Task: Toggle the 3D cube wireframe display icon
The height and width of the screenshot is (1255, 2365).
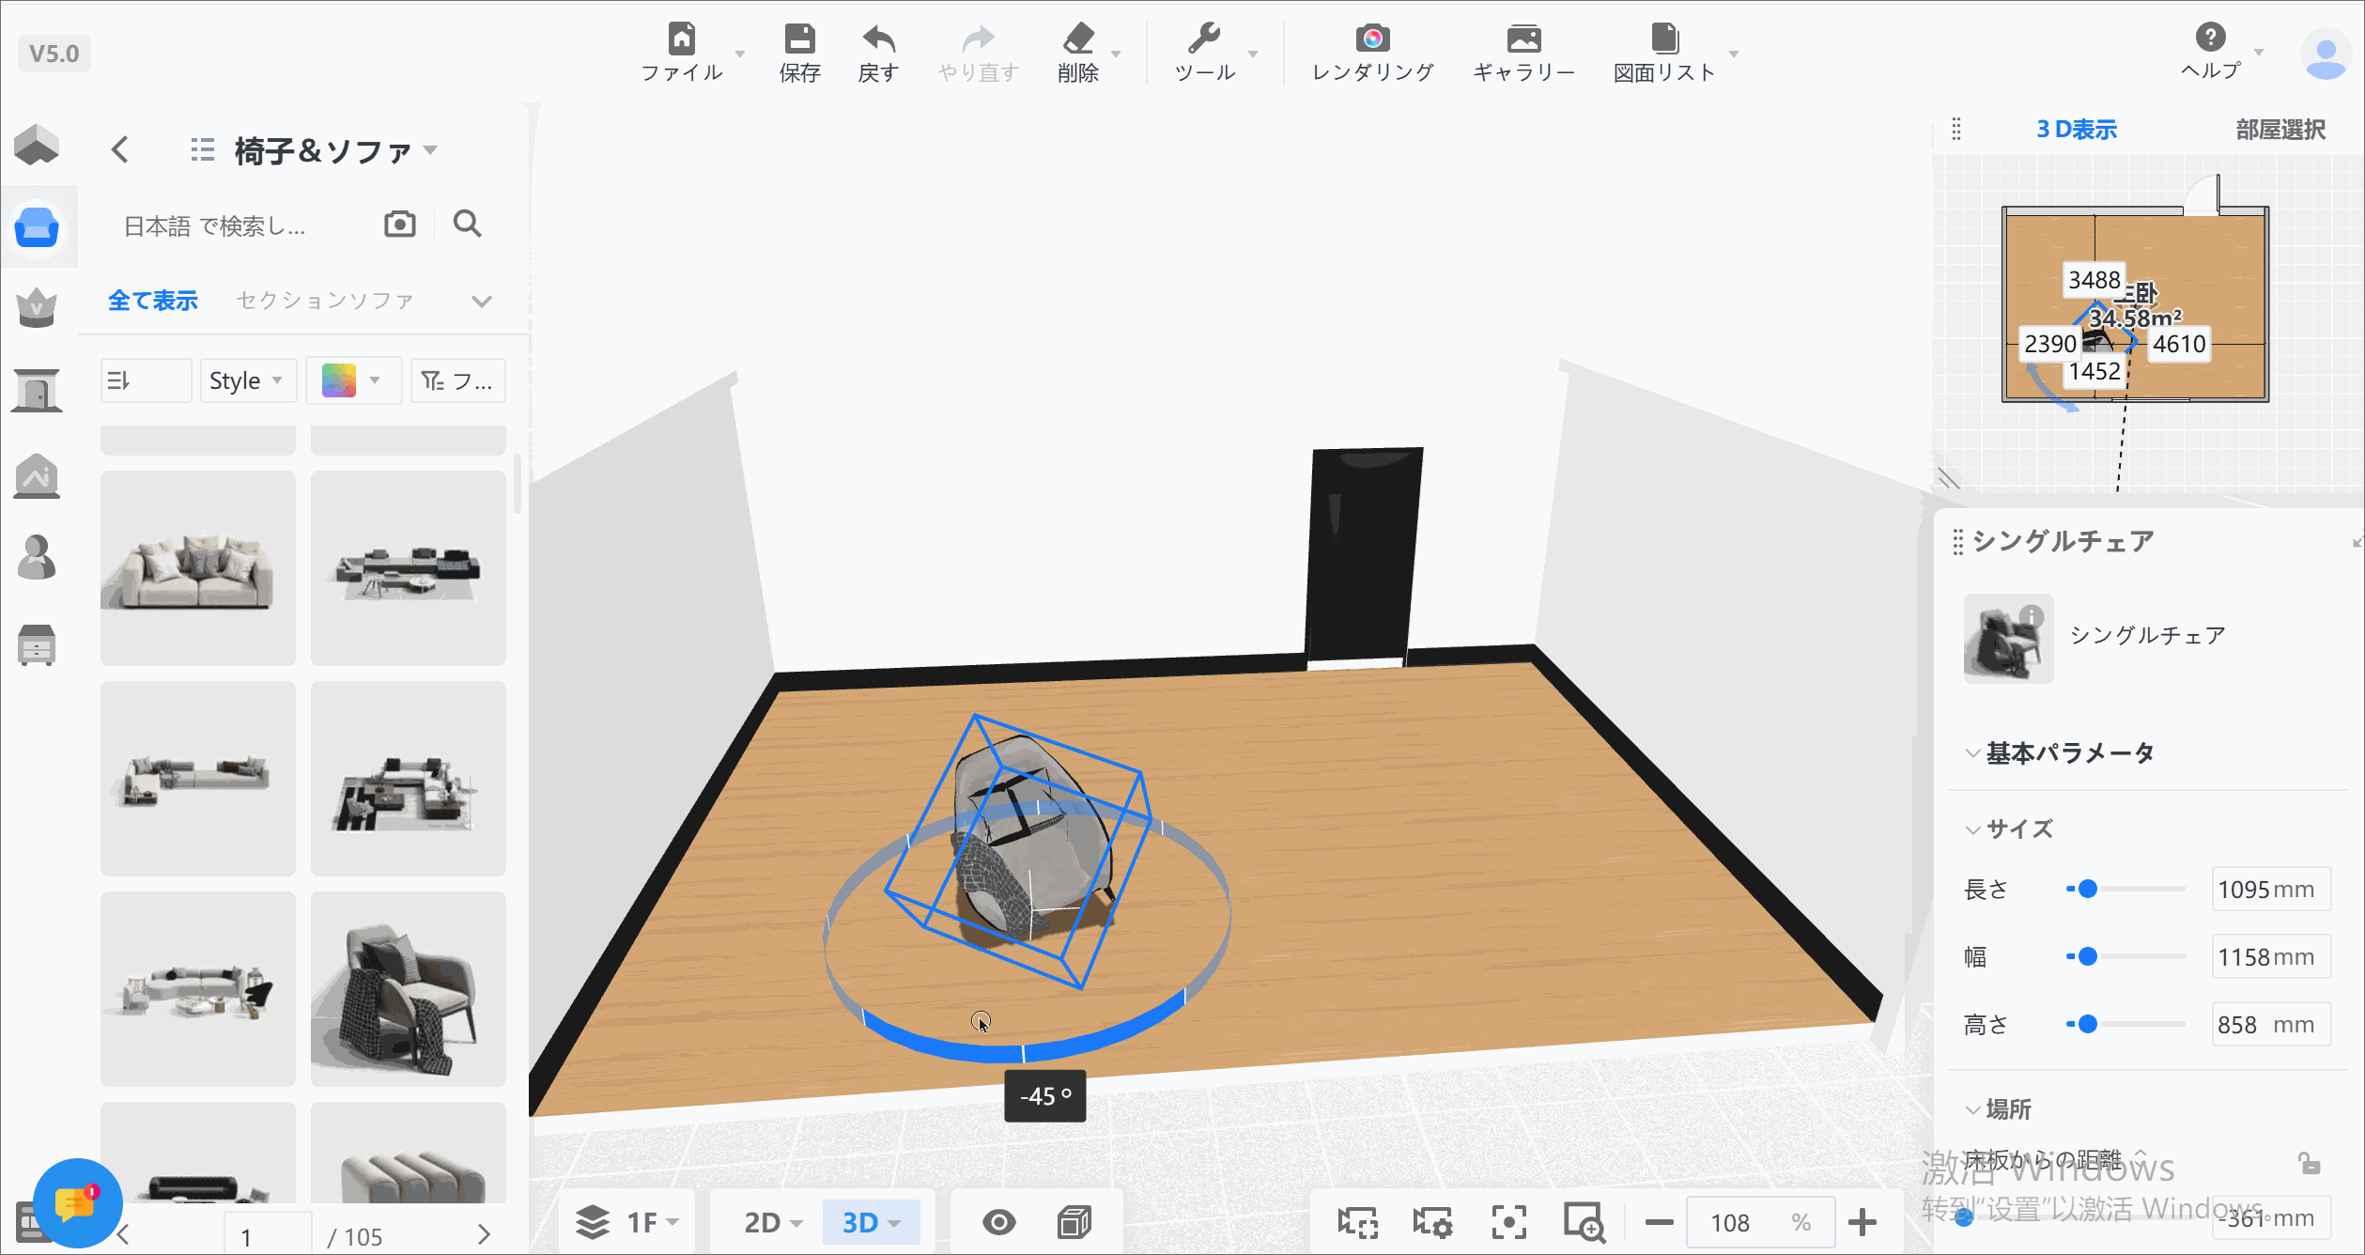Action: tap(1074, 1222)
